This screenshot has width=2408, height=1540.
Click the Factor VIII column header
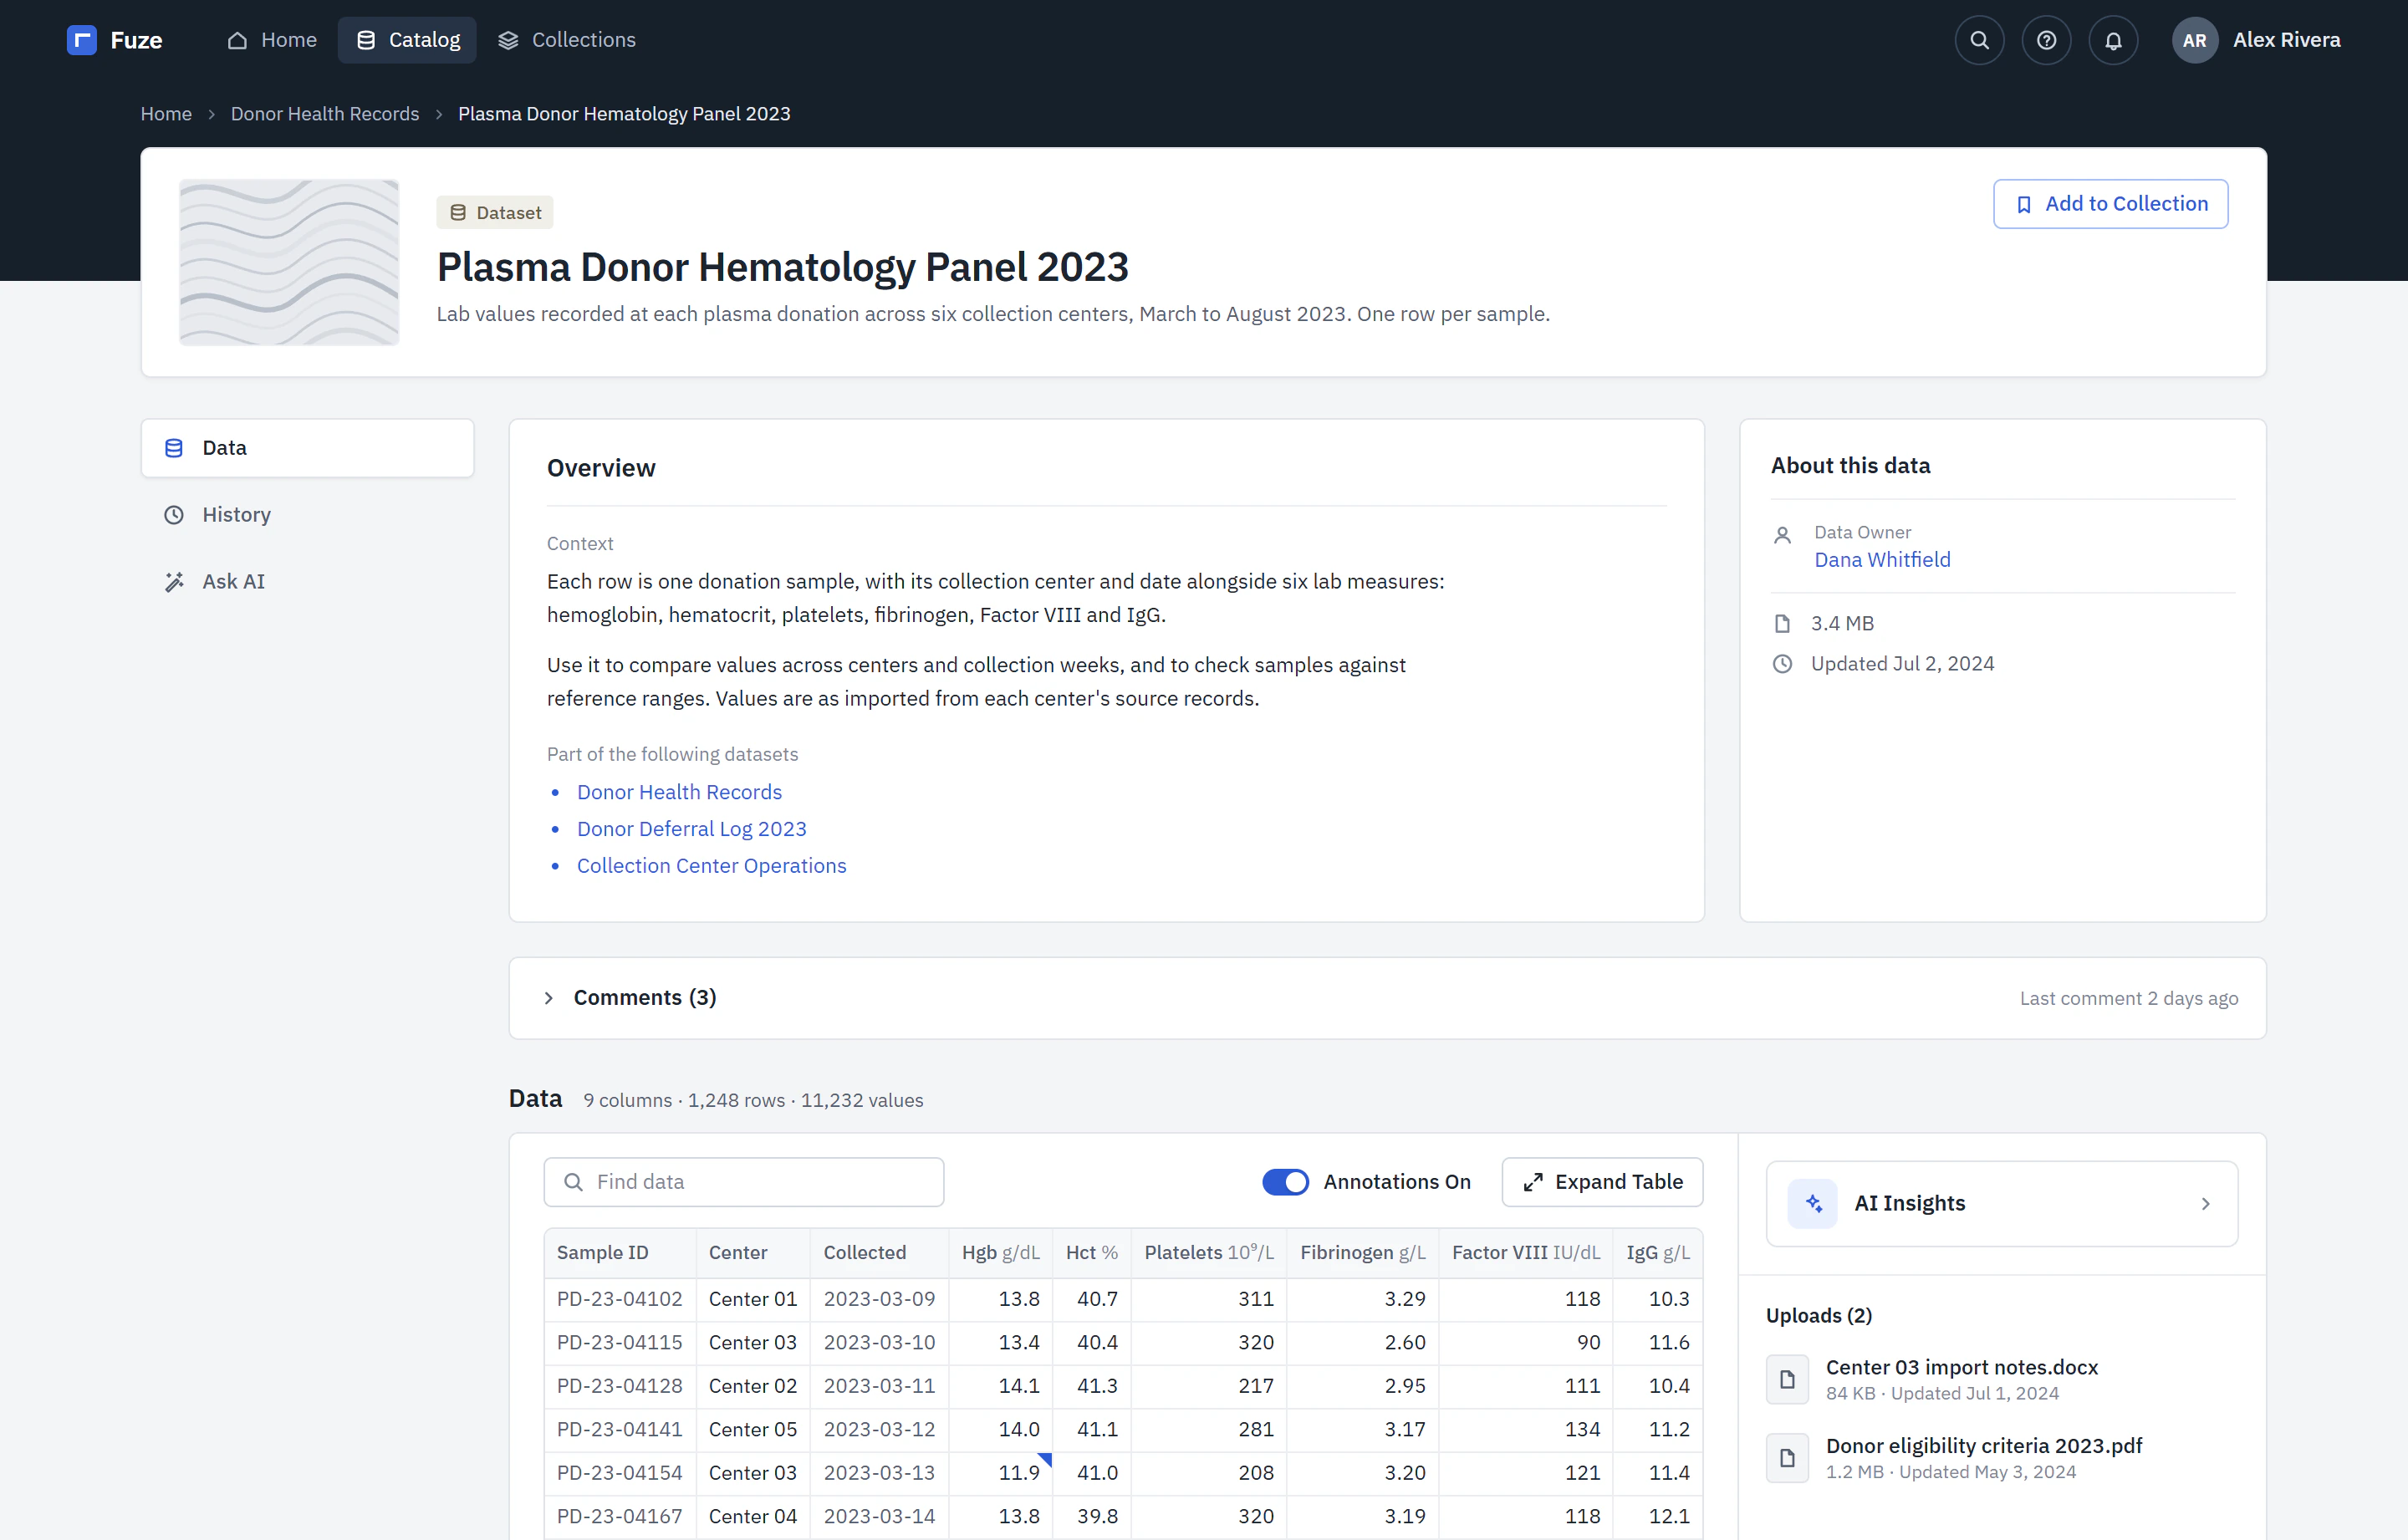coord(1526,1253)
